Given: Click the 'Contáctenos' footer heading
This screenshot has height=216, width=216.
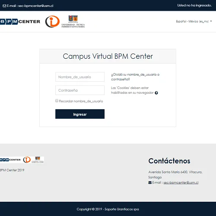Looking at the screenshot, I should click(x=169, y=161).
